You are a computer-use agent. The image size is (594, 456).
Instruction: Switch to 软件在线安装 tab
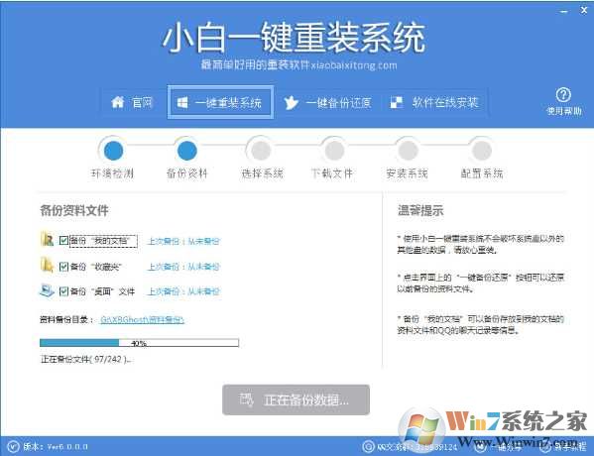[434, 102]
